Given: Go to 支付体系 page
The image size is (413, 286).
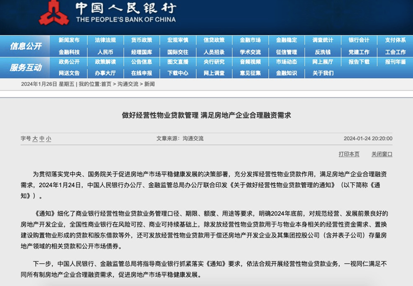Looking at the screenshot, I should click(395, 40).
